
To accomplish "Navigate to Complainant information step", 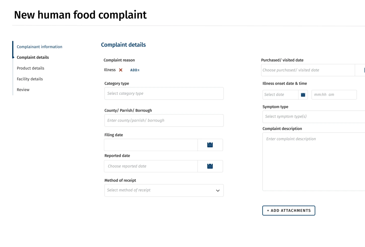I will (x=40, y=47).
